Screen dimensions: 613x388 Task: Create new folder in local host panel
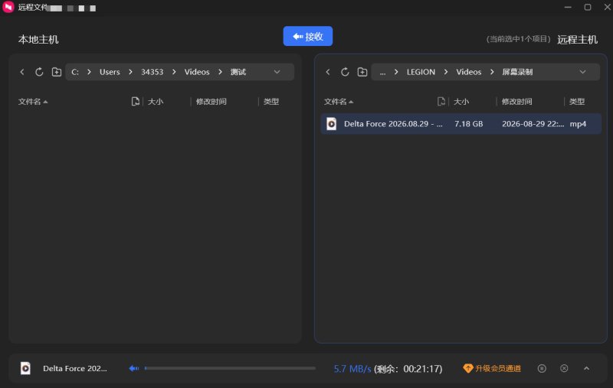[57, 72]
